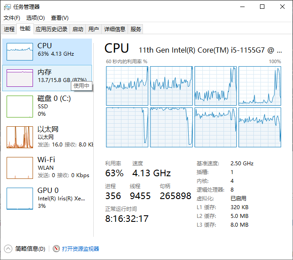293x260 pixels.
Task: Select the CPU mini graph thumbnail
Action: pyautogui.click(x=20, y=52)
